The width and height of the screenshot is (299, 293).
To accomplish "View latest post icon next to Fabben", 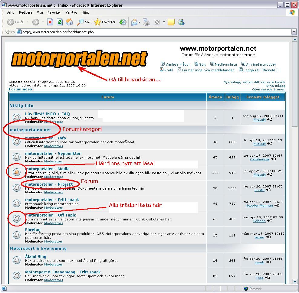I will click(270, 221).
